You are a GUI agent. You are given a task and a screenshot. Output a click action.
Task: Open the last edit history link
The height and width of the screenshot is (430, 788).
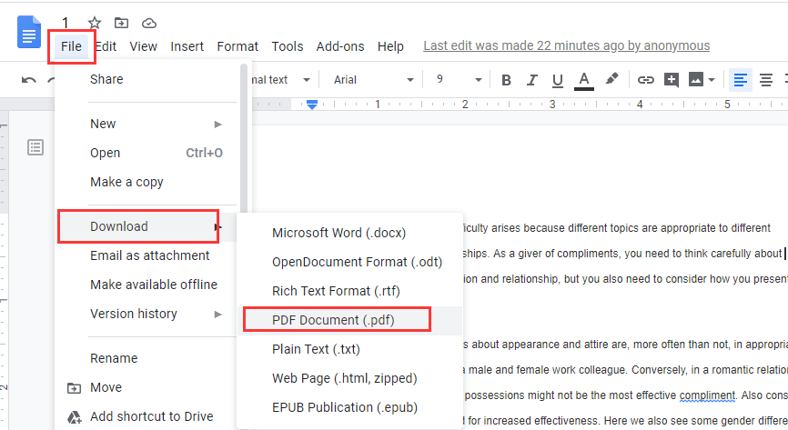point(566,45)
